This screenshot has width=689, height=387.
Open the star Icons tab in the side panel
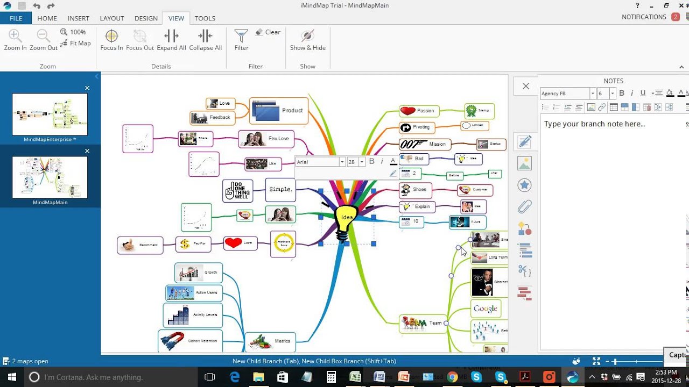pos(525,185)
